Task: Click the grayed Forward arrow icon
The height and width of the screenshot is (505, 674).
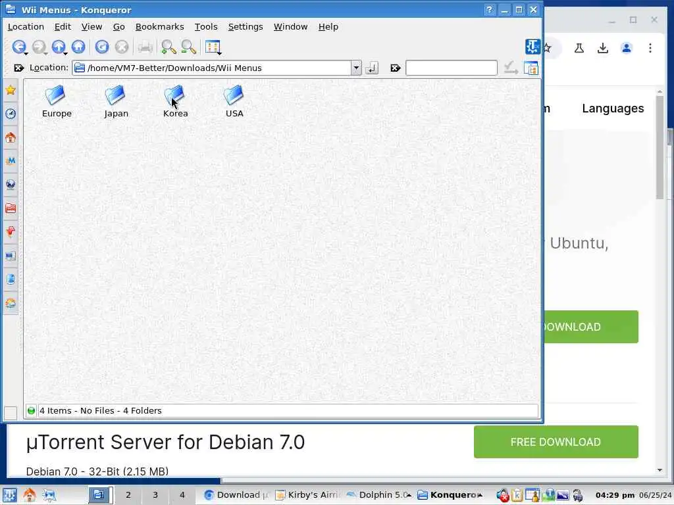Action: 39,47
